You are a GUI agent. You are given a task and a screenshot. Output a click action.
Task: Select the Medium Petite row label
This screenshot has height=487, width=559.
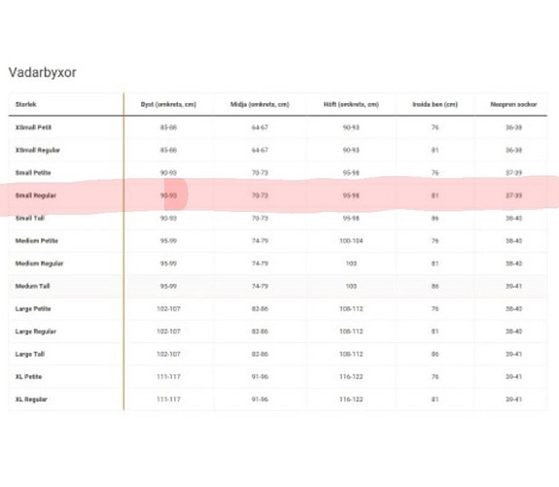tap(36, 241)
